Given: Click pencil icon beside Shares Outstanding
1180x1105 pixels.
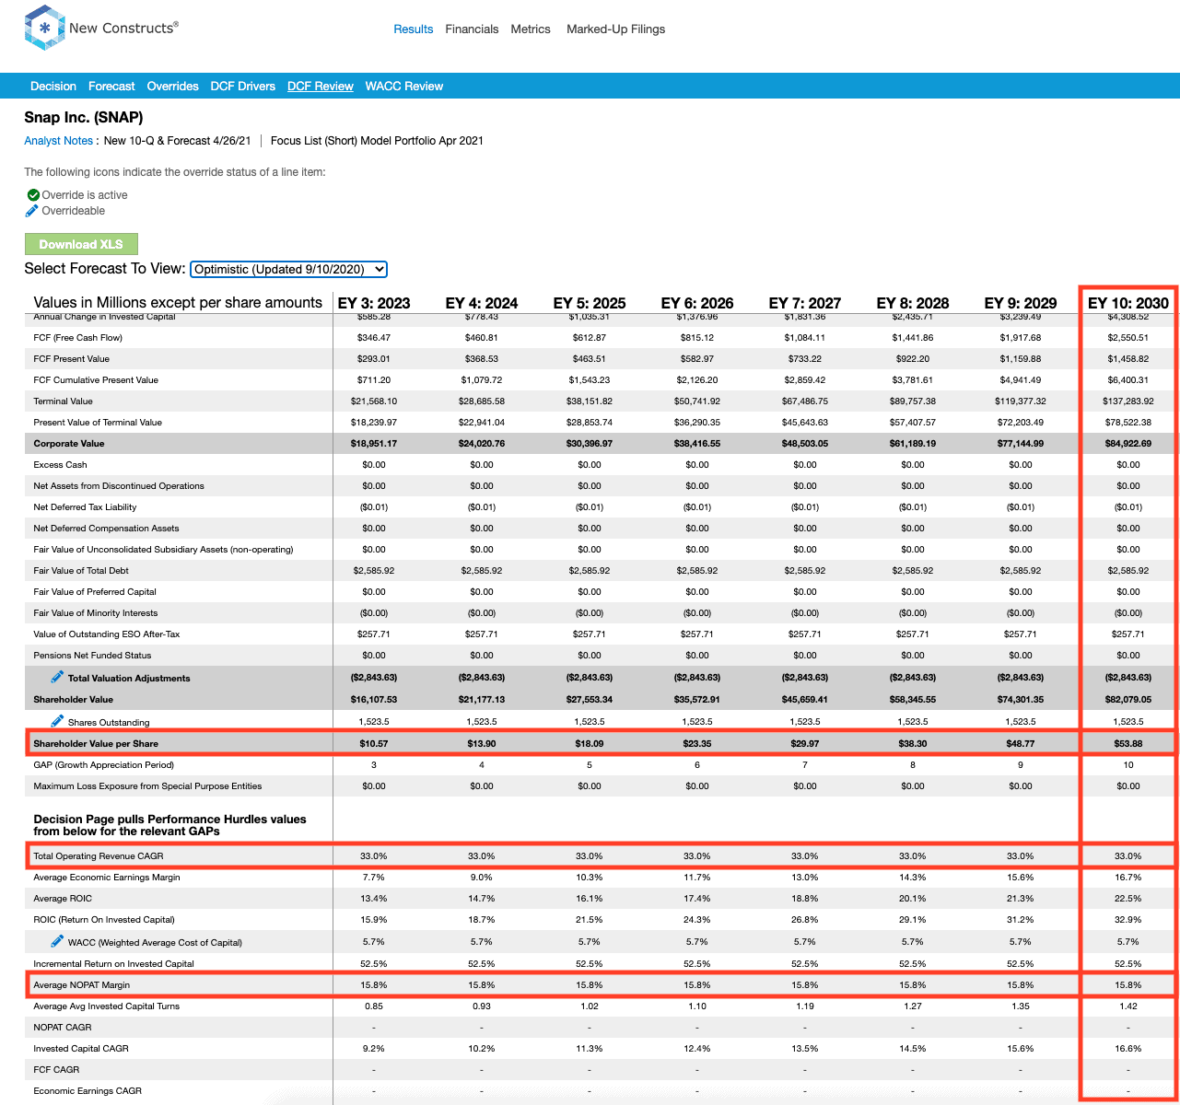Looking at the screenshot, I should coord(57,721).
